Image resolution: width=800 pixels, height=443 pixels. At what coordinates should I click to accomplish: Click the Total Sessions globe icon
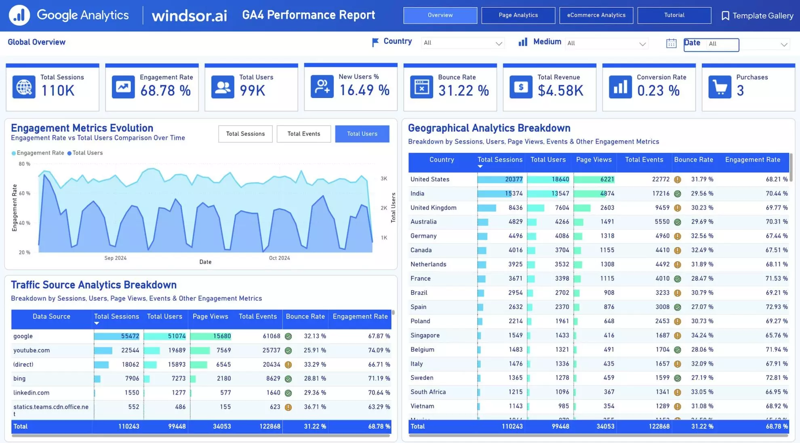coord(24,86)
